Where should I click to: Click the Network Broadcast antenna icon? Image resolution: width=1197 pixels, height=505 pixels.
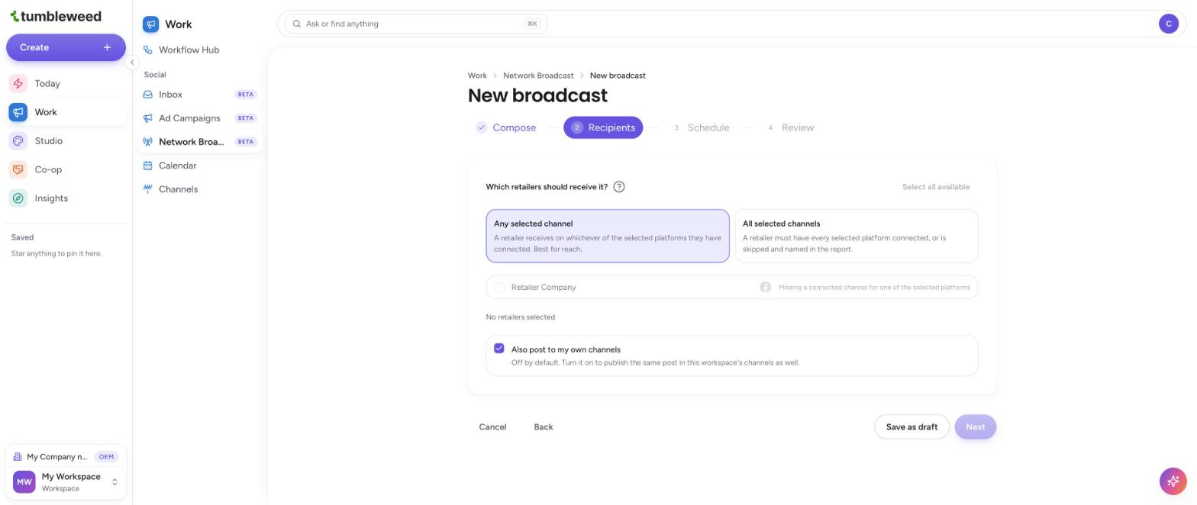148,142
